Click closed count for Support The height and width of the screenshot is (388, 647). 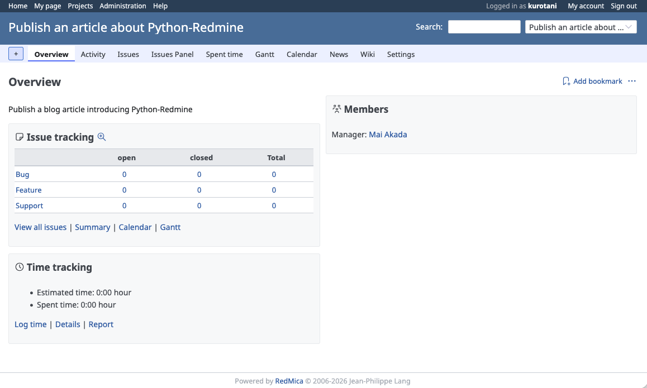(x=199, y=206)
